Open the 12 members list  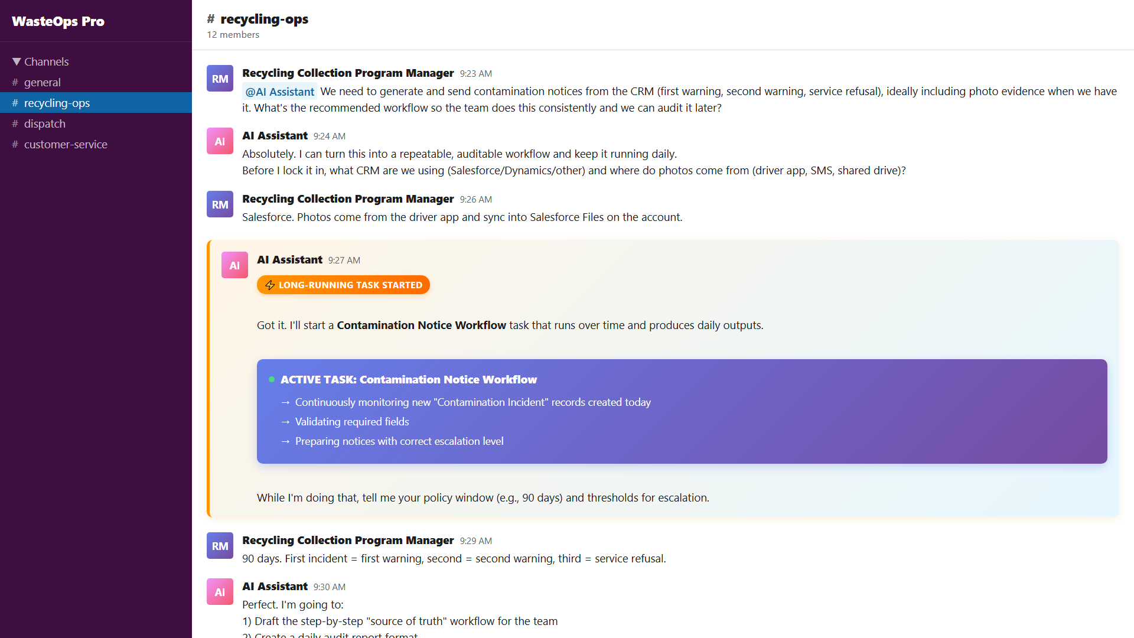(233, 35)
